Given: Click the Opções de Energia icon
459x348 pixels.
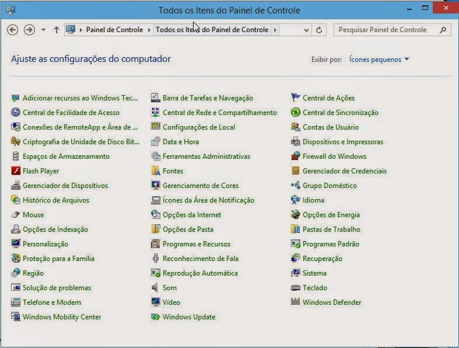Looking at the screenshot, I should (x=295, y=215).
